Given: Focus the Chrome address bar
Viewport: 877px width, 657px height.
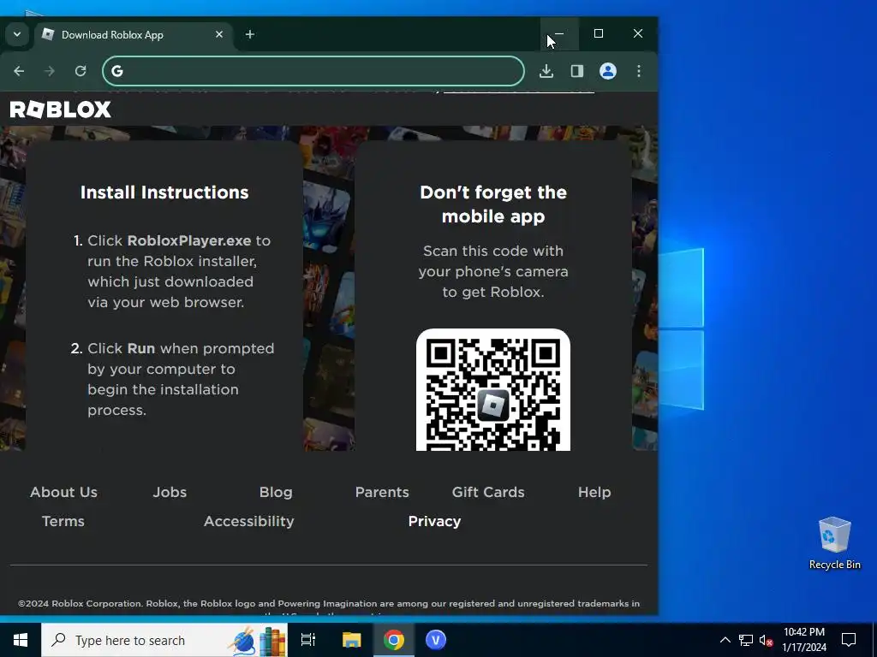Looking at the screenshot, I should (x=313, y=71).
